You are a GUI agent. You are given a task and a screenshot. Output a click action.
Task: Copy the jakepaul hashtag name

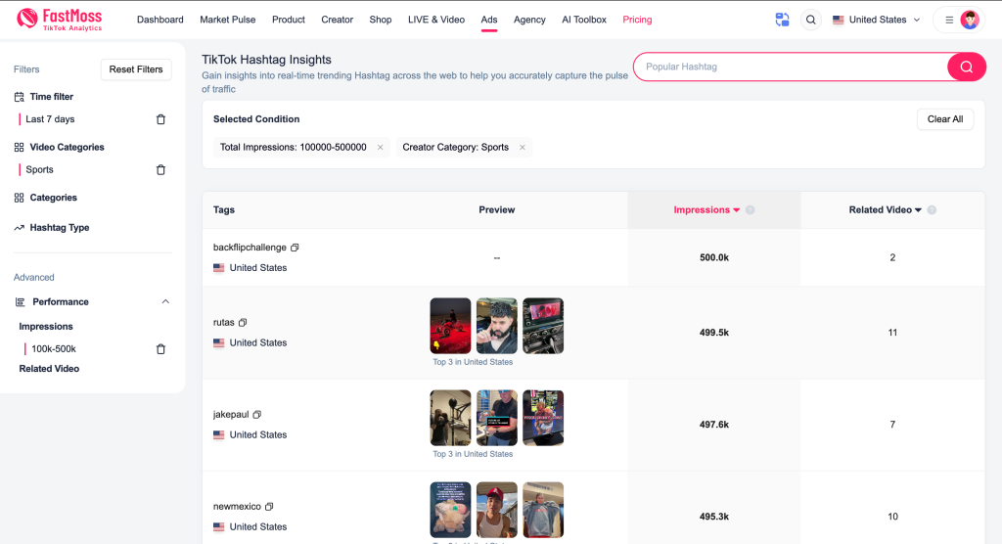pos(257,415)
